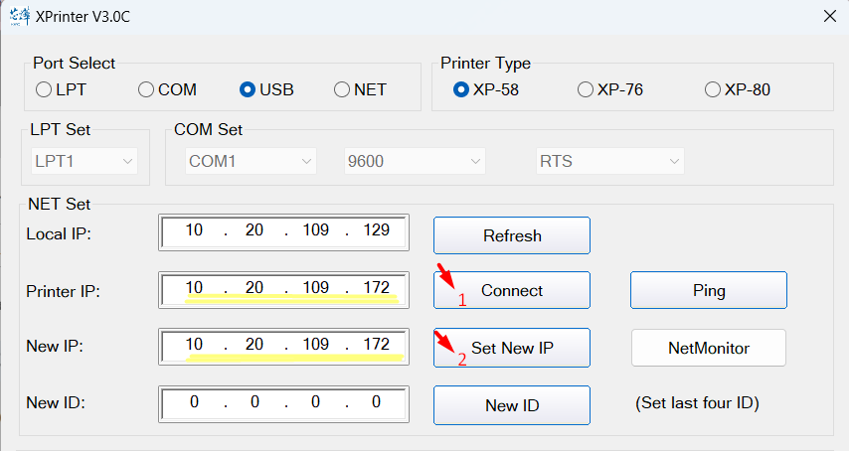Click Printer IP second octet 20
This screenshot has width=849, height=451.
(x=255, y=288)
